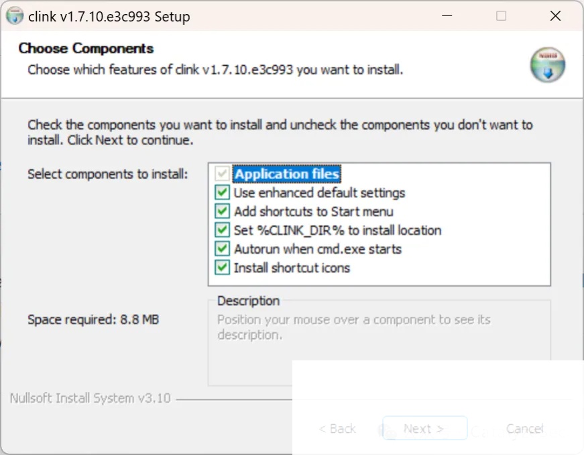Select the highlighted Application files label
Screen dimensions: 584x455
[287, 174]
